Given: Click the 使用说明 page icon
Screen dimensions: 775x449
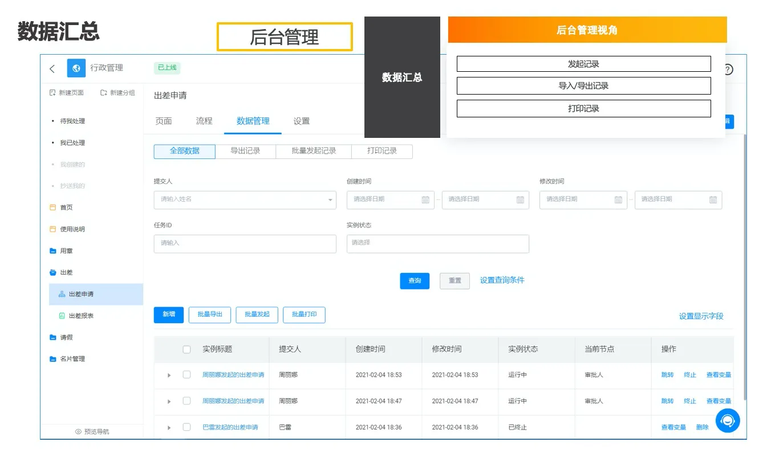Looking at the screenshot, I should 53,229.
